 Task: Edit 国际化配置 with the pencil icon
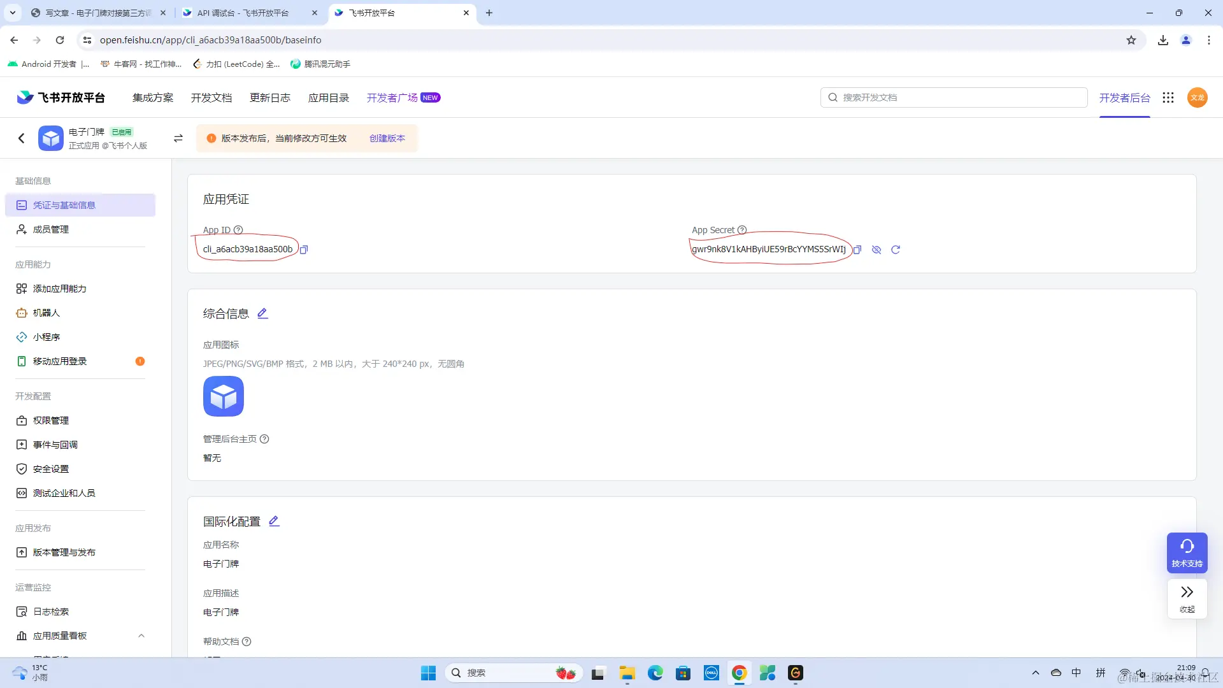tap(274, 521)
